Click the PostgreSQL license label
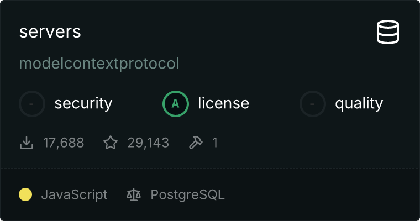The height and width of the screenshot is (221, 420). 187,194
